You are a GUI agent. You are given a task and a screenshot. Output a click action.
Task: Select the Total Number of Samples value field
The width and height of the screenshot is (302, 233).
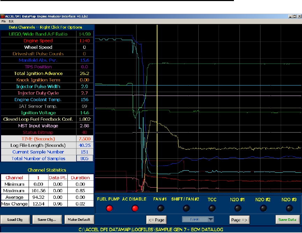[x=85, y=158]
